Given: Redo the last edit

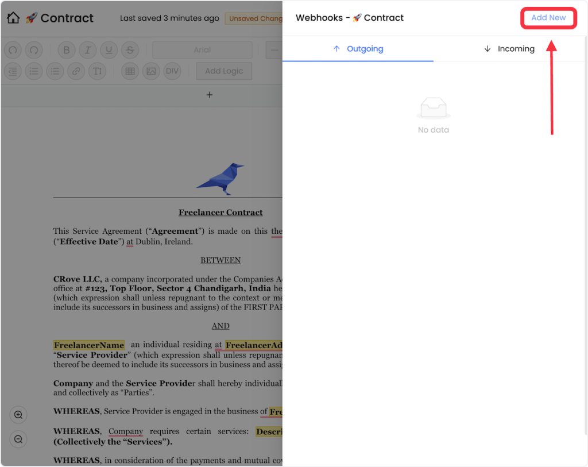Looking at the screenshot, I should (34, 50).
